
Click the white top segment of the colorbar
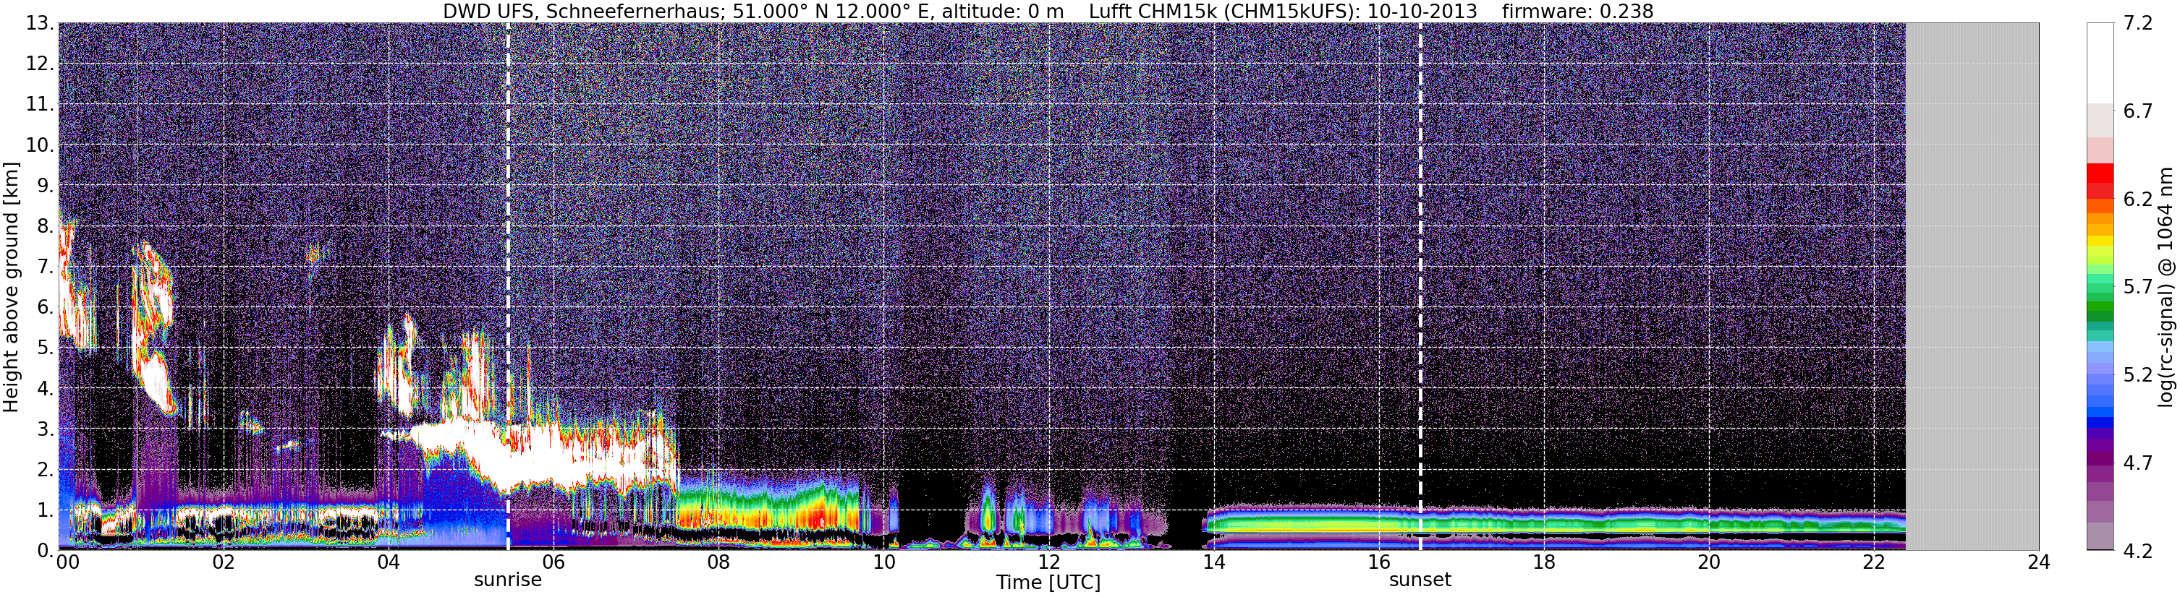tap(2100, 64)
